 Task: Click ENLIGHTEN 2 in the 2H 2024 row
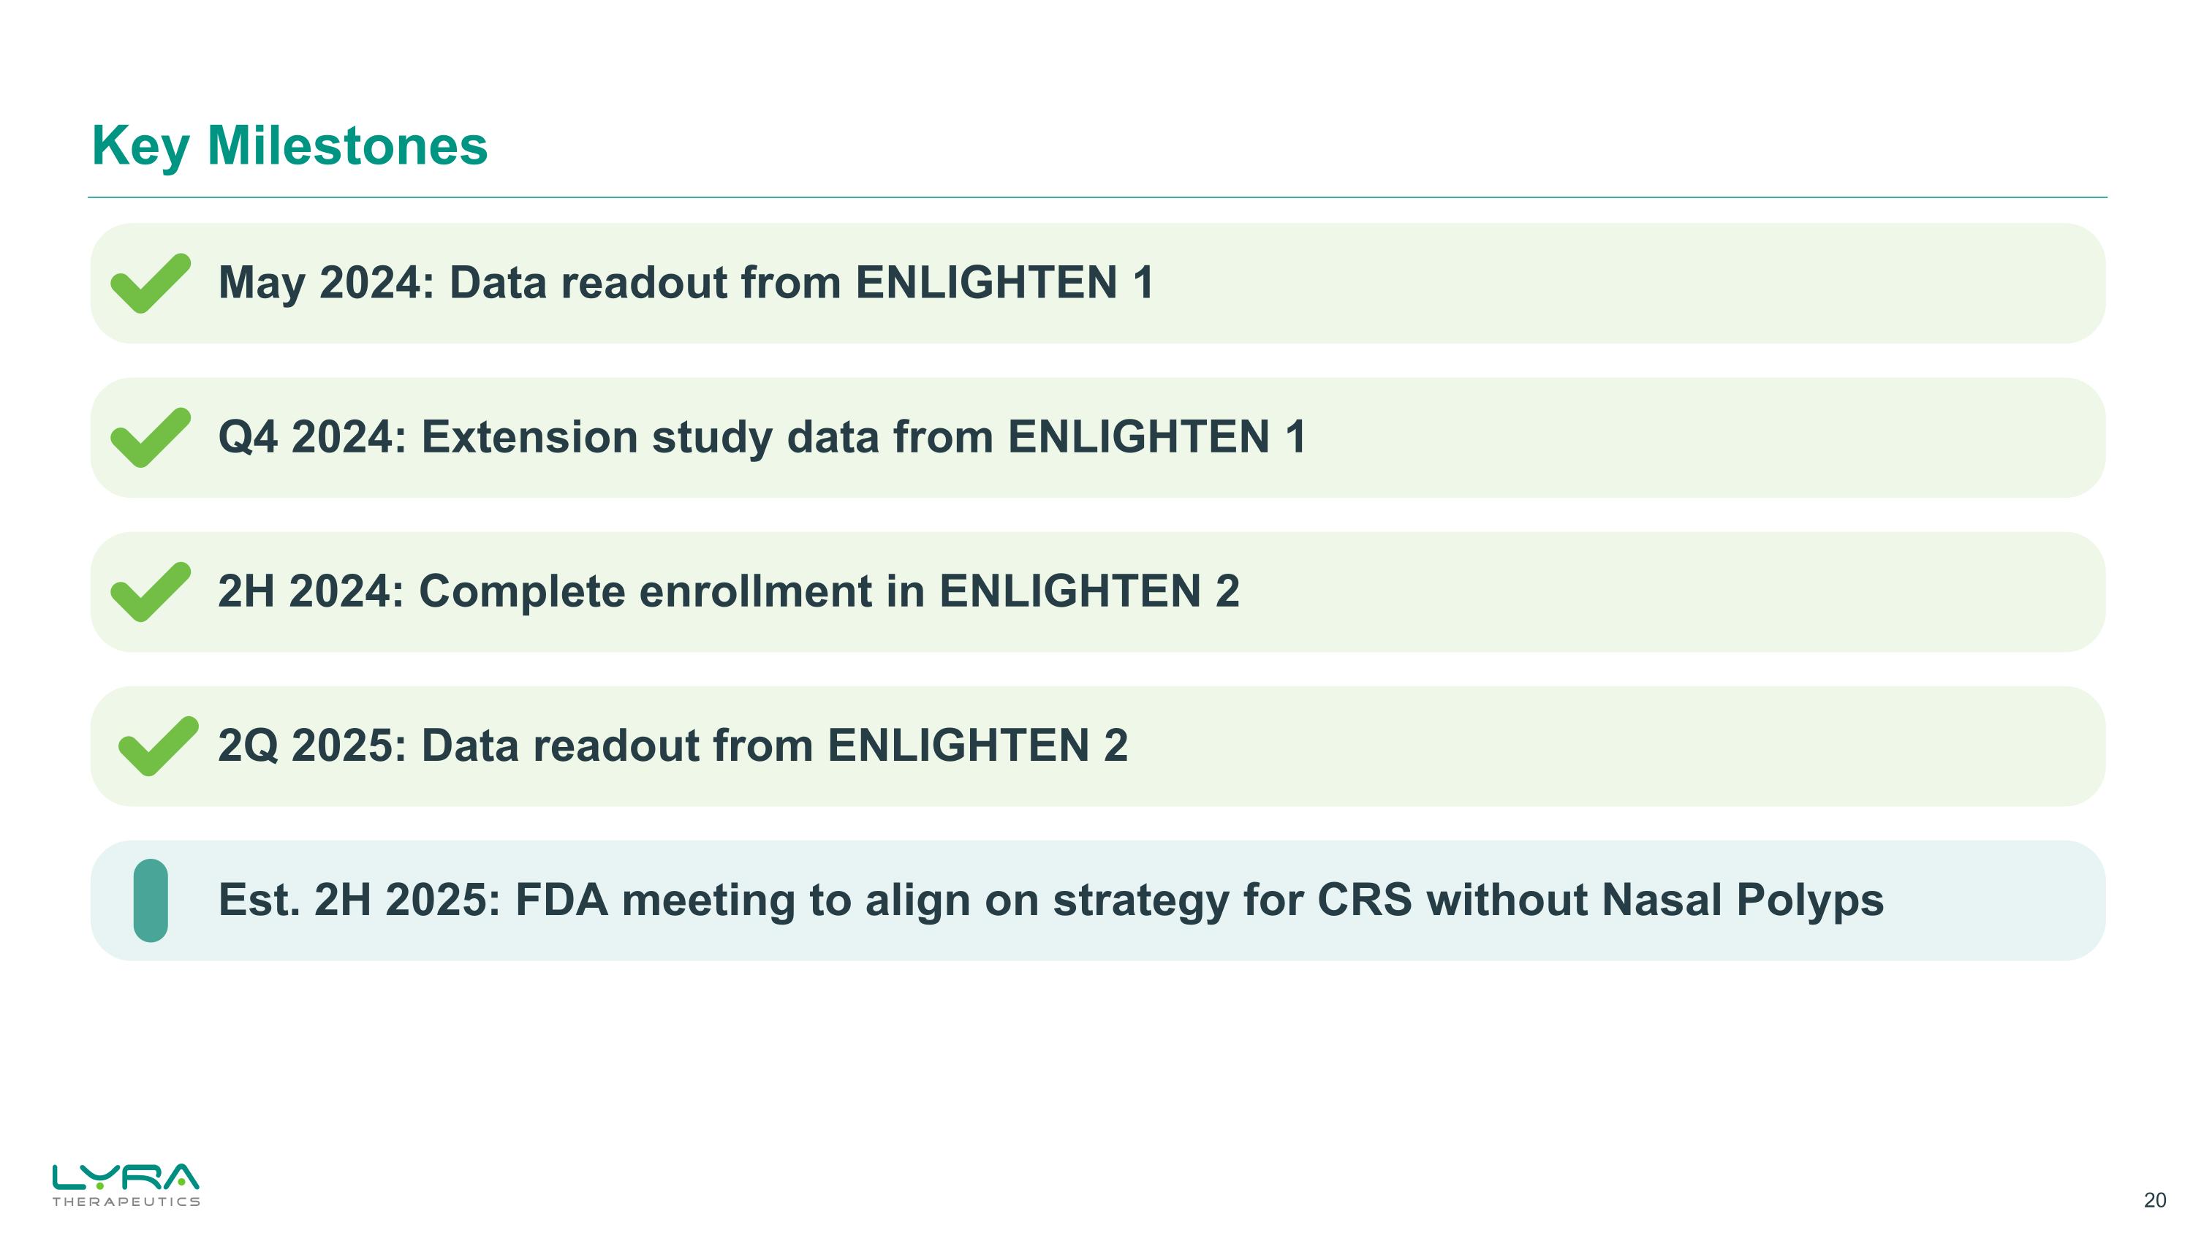point(1089,591)
